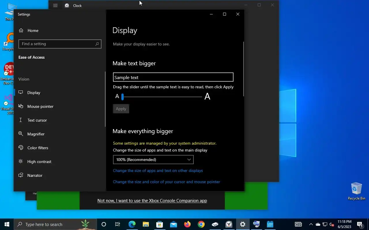Open Microsoft Store from taskbar
The image size is (369, 230).
pos(159,224)
